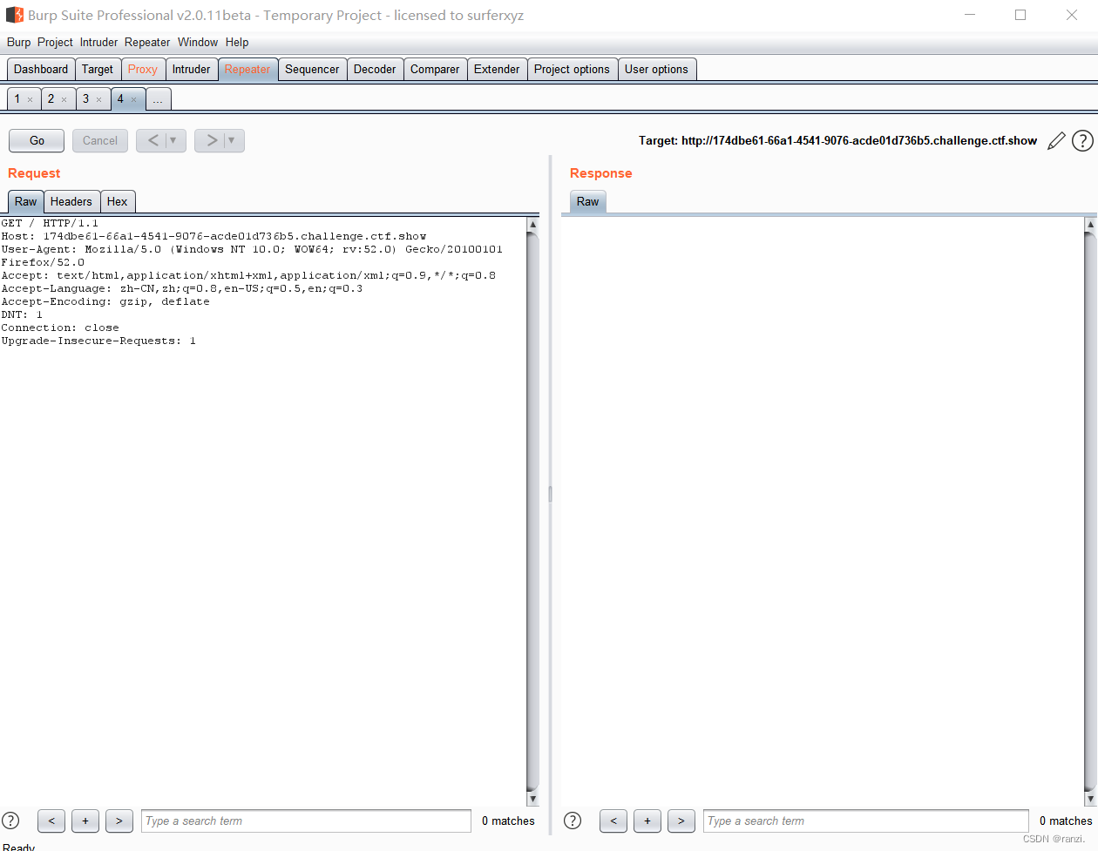Open response search options plus button

[647, 821]
